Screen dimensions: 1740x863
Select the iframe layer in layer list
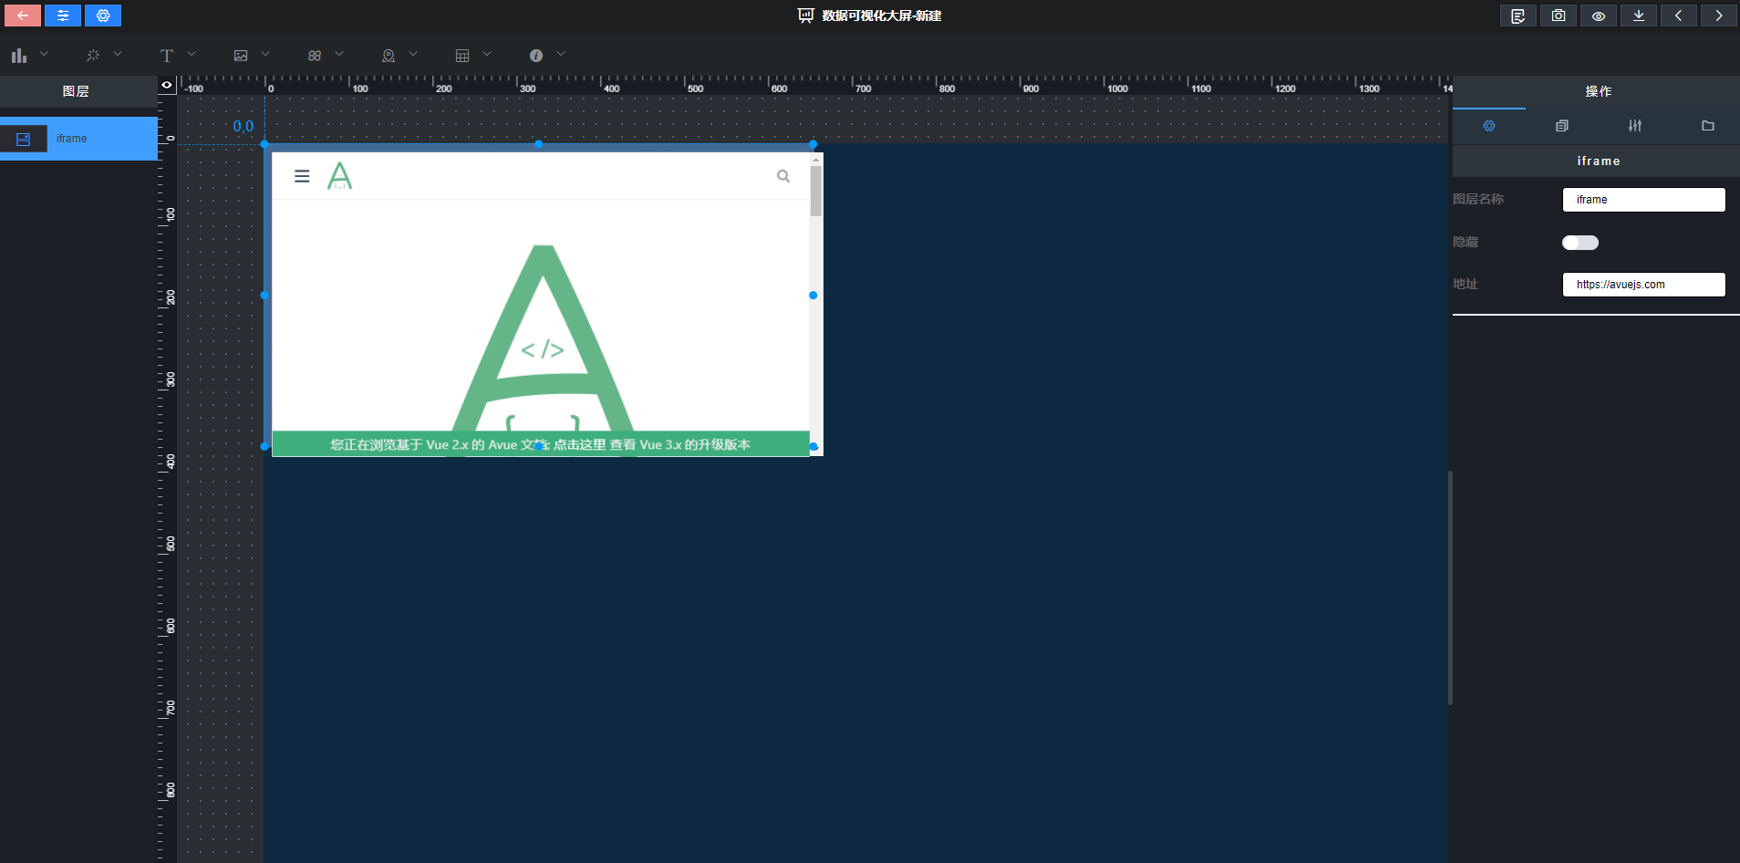pyautogui.click(x=79, y=139)
